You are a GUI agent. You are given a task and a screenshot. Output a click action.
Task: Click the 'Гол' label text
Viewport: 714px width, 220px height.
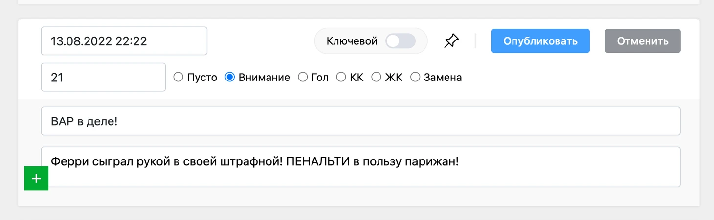pos(320,77)
